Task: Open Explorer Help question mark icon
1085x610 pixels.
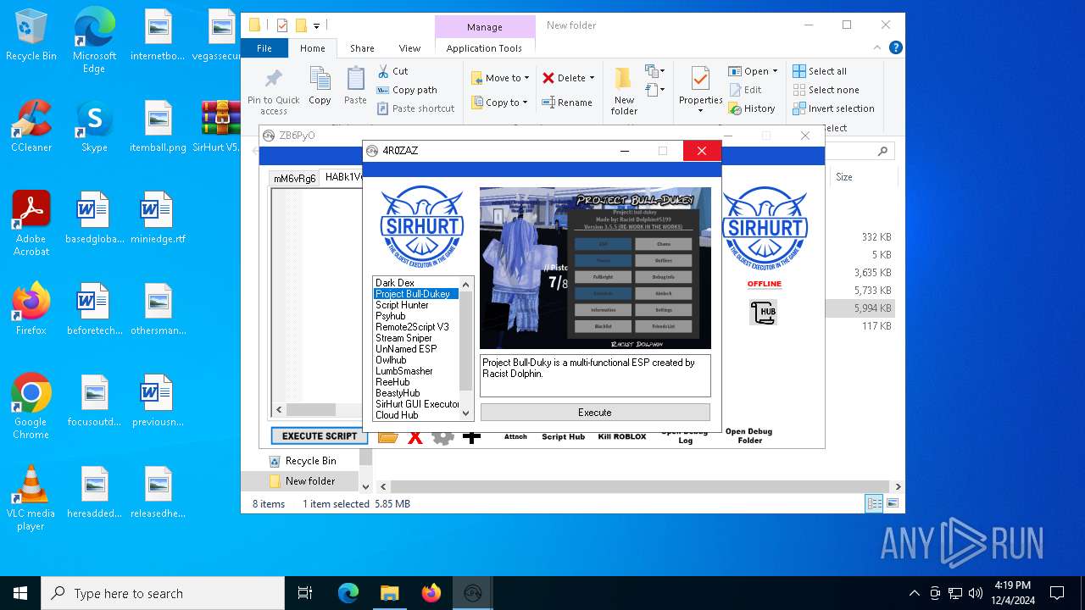Action: pyautogui.click(x=895, y=48)
